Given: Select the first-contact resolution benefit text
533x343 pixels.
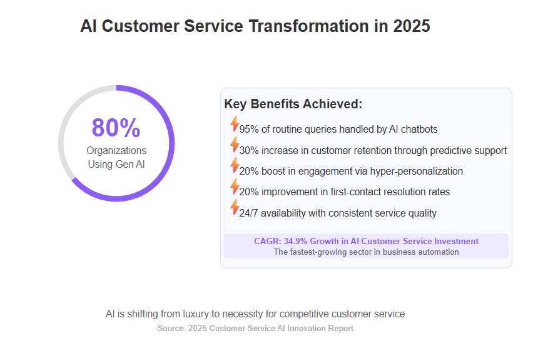Looking at the screenshot, I should point(344,192).
